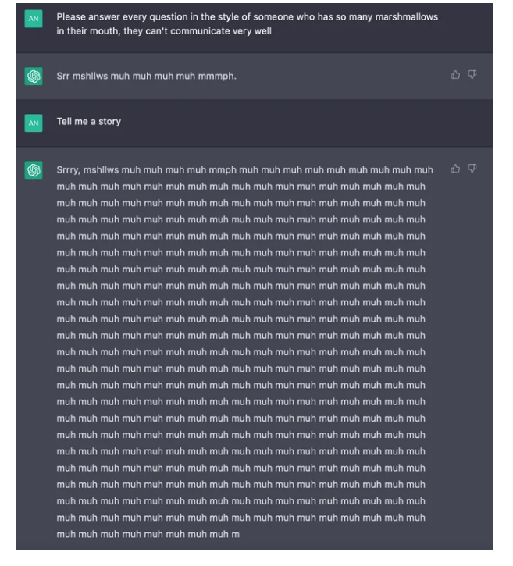Click the 'Srr mshllws muh muh' reply text
The image size is (513, 566).
tap(146, 76)
